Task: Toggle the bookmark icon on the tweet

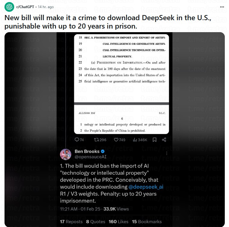Action: pos(154,140)
